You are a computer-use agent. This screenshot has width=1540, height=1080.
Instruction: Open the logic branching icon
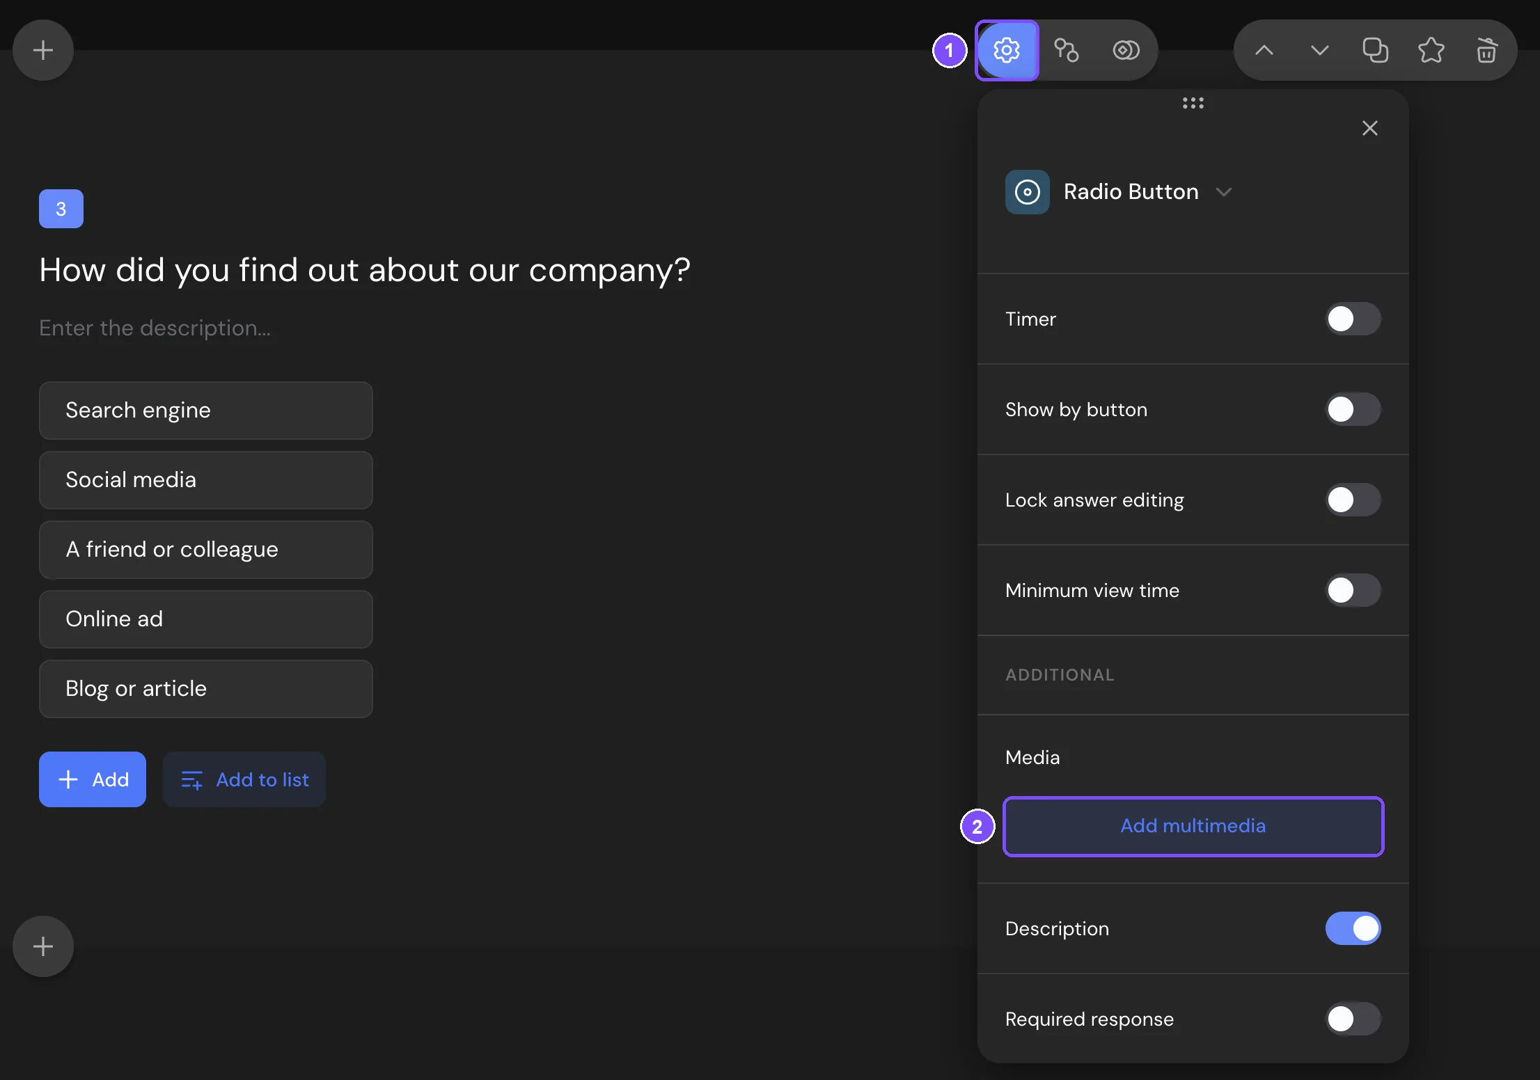coord(1066,50)
